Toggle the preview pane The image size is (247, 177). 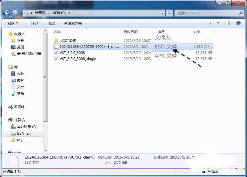coord(228,23)
